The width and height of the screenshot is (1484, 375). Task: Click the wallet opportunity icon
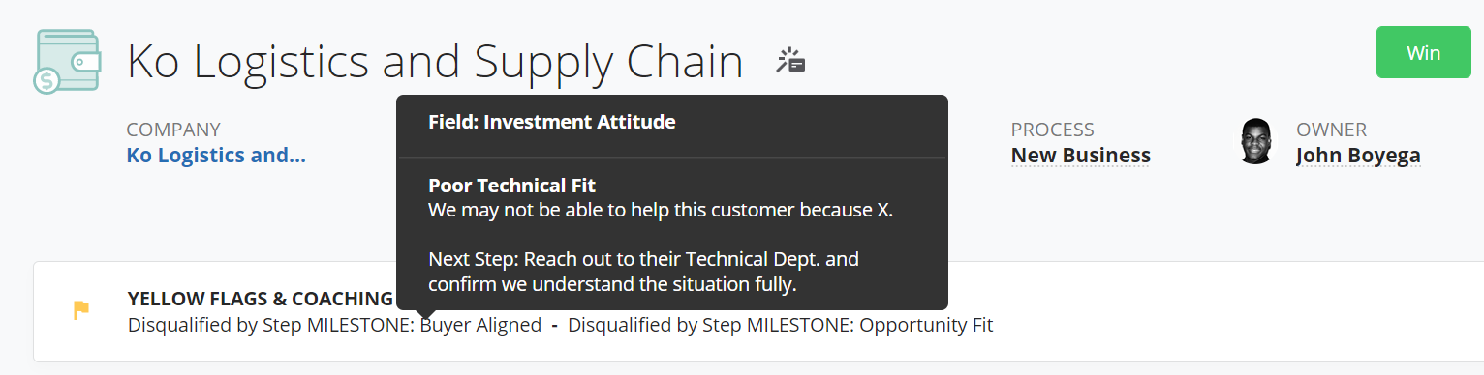pos(67,61)
